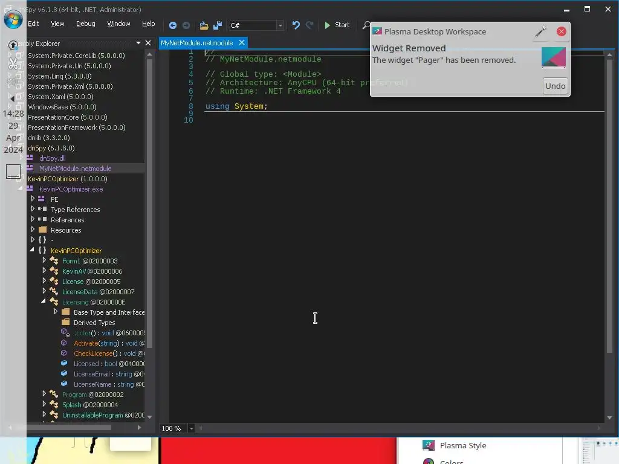The width and height of the screenshot is (619, 464).
Task: Open the search magnifier in toolbar
Action: tap(366, 25)
